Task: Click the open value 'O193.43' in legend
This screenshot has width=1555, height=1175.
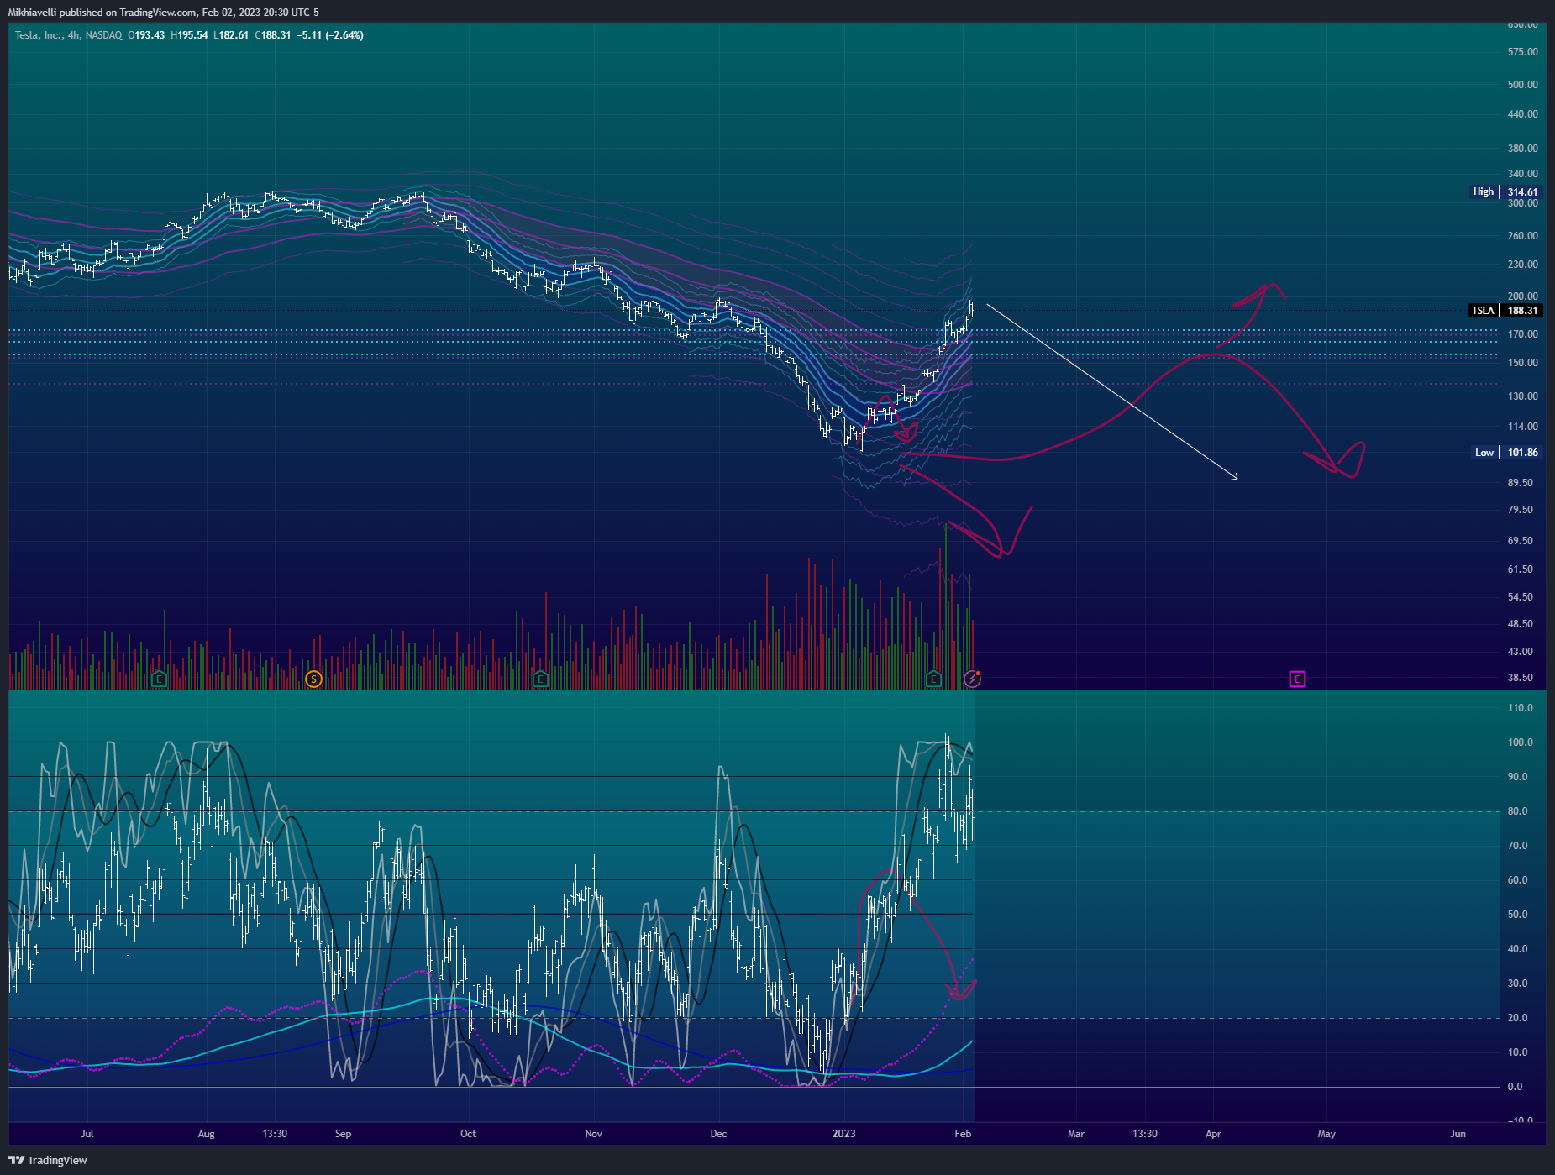Action: point(146,35)
